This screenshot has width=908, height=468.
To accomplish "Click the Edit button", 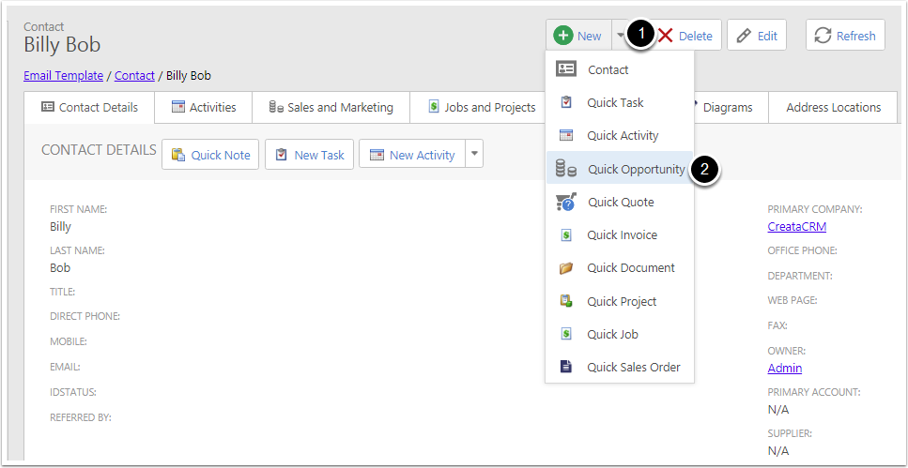I will pyautogui.click(x=756, y=36).
